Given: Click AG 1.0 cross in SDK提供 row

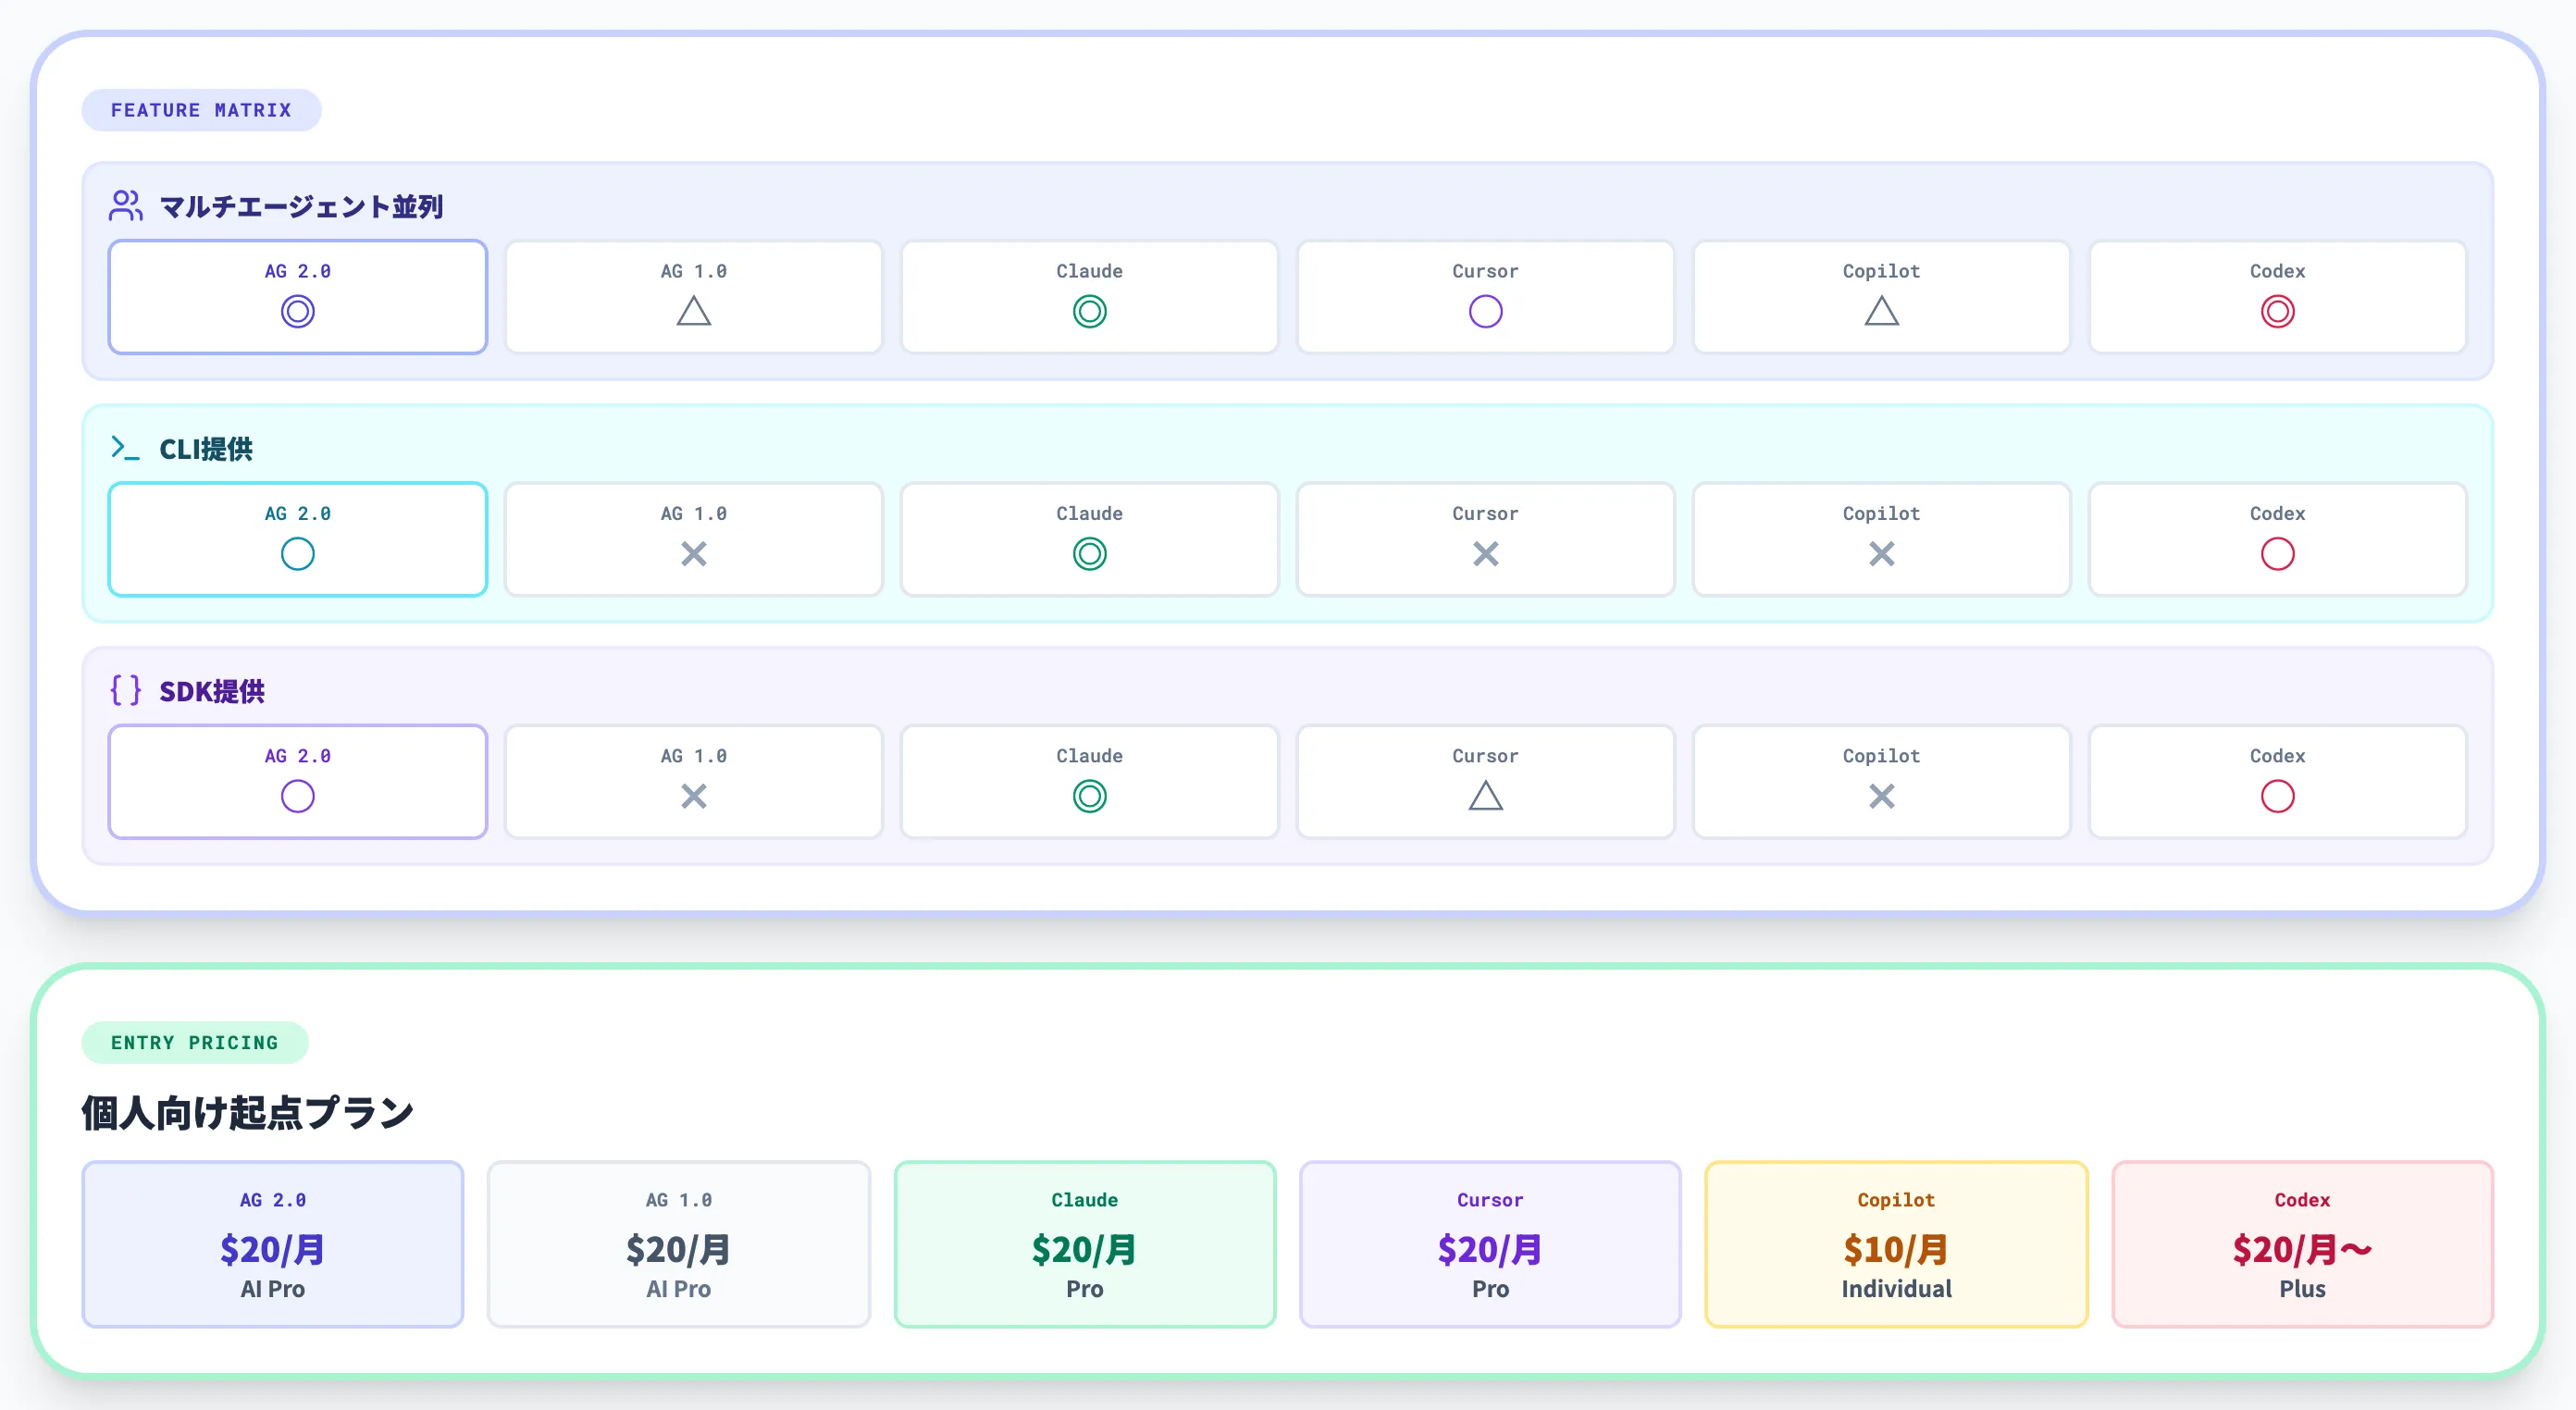Looking at the screenshot, I should [694, 797].
